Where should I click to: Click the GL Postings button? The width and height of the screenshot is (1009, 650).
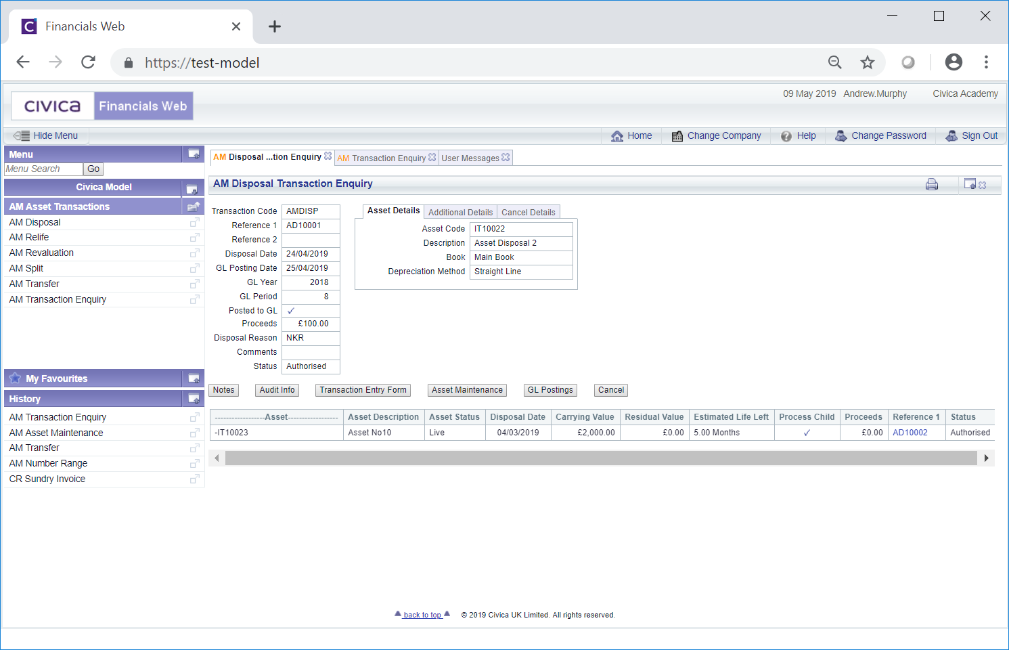(x=550, y=390)
